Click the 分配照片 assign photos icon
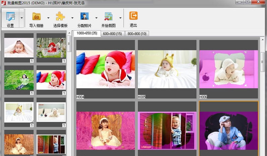 point(85,16)
